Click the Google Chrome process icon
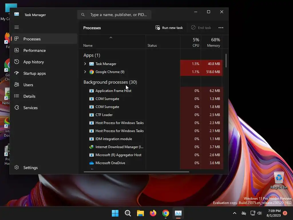This screenshot has width=293, height=220. pos(92,72)
